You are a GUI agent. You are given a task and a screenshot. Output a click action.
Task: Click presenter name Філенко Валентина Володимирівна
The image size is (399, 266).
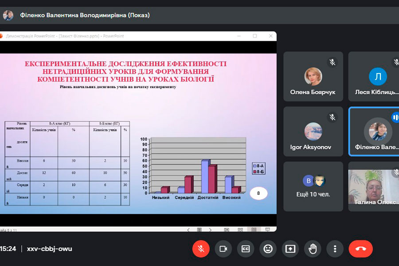[85, 15]
